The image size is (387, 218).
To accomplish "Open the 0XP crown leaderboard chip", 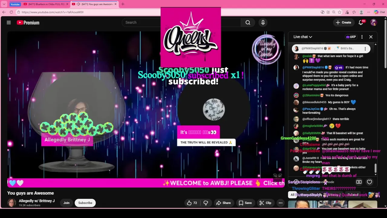I will (351, 37).
